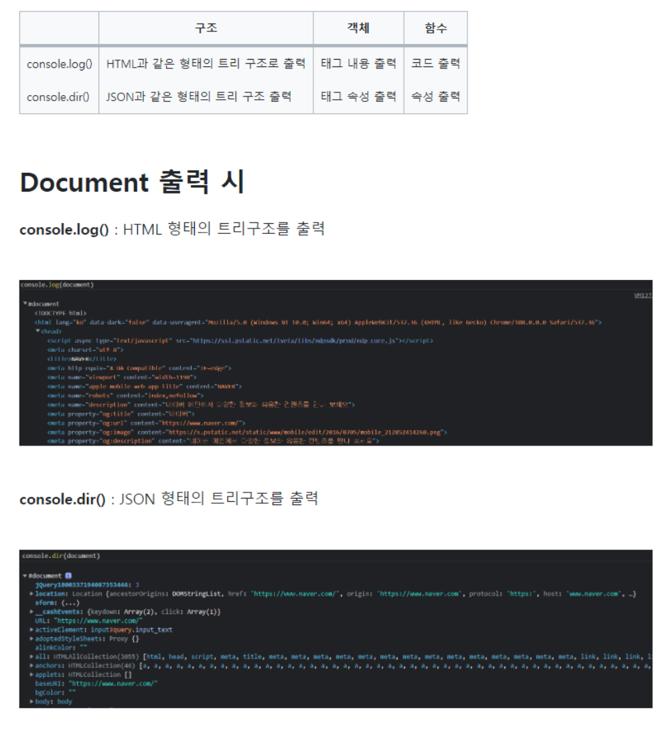Click the title NAVER tag line
This screenshot has height=739, width=671.
(x=82, y=358)
